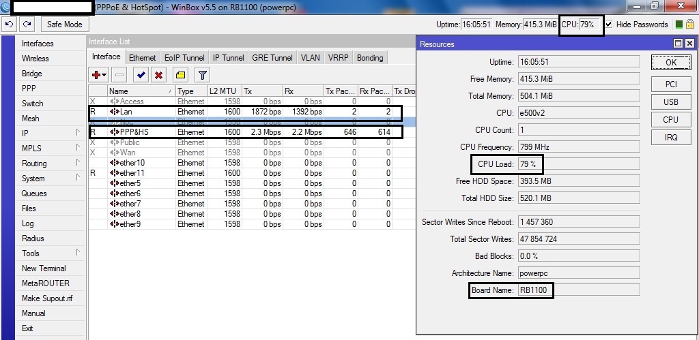Open New Terminal from sidebar
The width and height of the screenshot is (699, 340).
pos(44,268)
